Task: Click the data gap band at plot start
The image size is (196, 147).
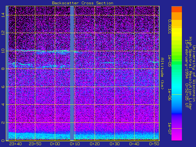Action: [x=7, y=73]
